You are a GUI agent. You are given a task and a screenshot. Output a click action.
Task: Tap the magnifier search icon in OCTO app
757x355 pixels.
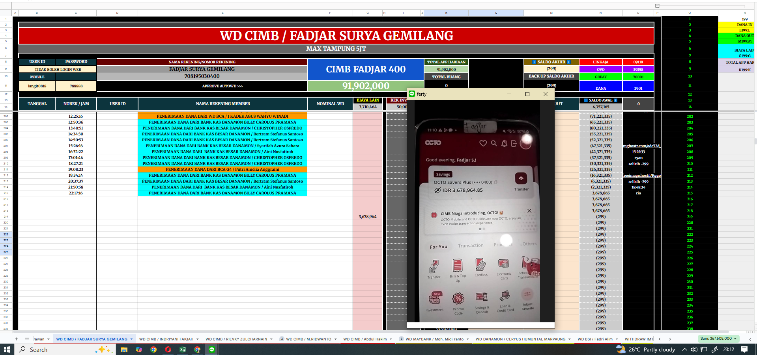(x=494, y=143)
